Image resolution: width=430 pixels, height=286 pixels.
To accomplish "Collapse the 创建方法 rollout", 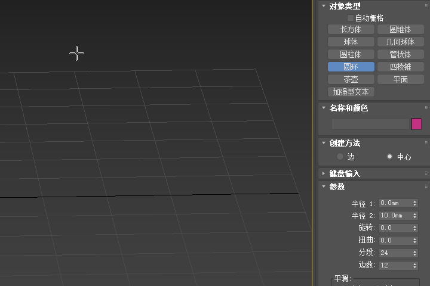I will (x=324, y=143).
